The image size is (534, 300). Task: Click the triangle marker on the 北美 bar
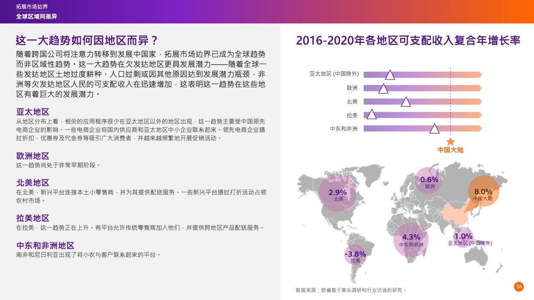click(406, 102)
